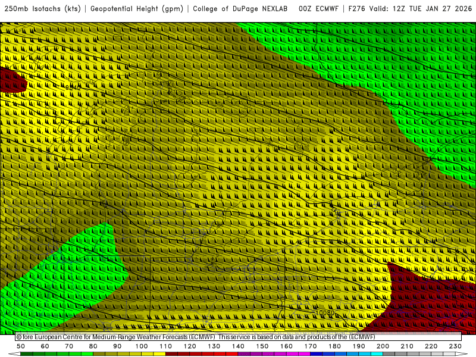
Task: Click the 120 value on color scale
Action: (190, 346)
